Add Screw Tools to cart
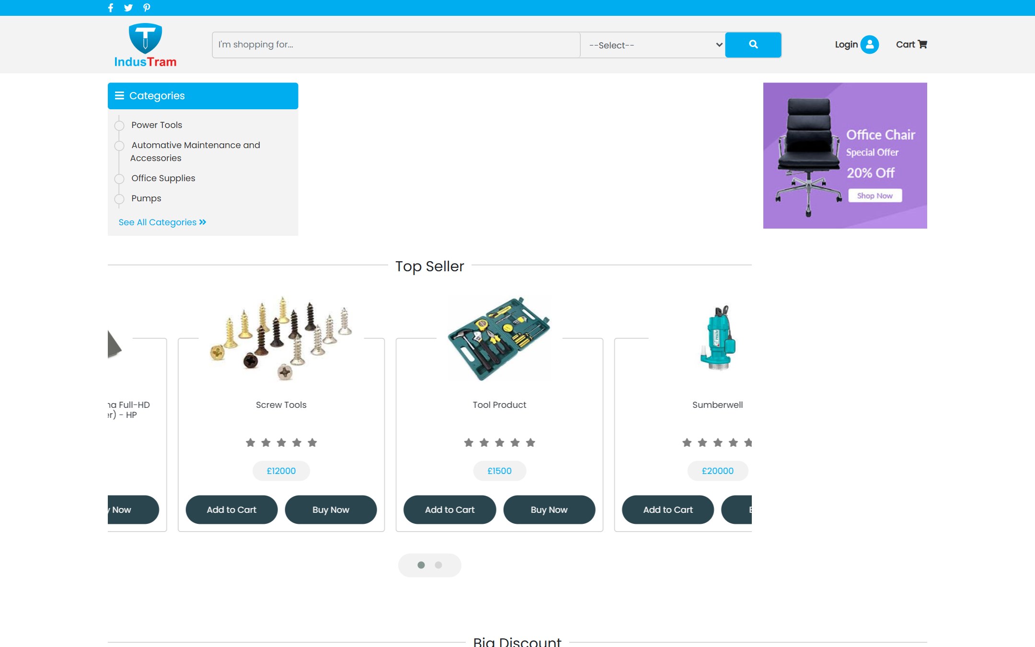 click(x=231, y=509)
